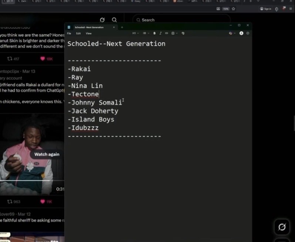The width and height of the screenshot is (295, 242).
Task: Click Watch again on the video
Action: pos(47,154)
